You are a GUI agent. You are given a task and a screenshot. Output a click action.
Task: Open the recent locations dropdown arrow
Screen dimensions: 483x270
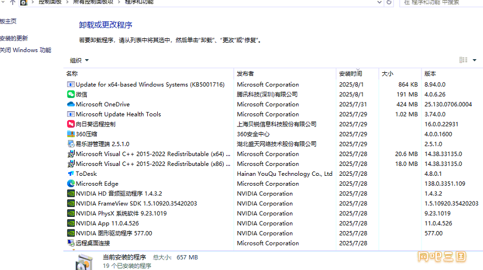coord(3,2)
